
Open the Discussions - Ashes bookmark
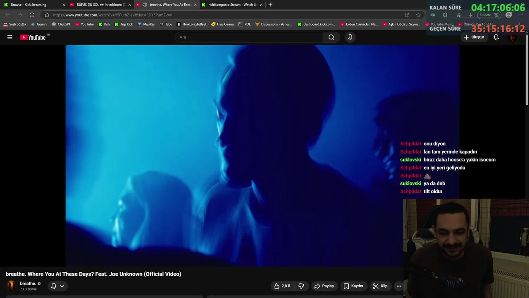[274, 24]
